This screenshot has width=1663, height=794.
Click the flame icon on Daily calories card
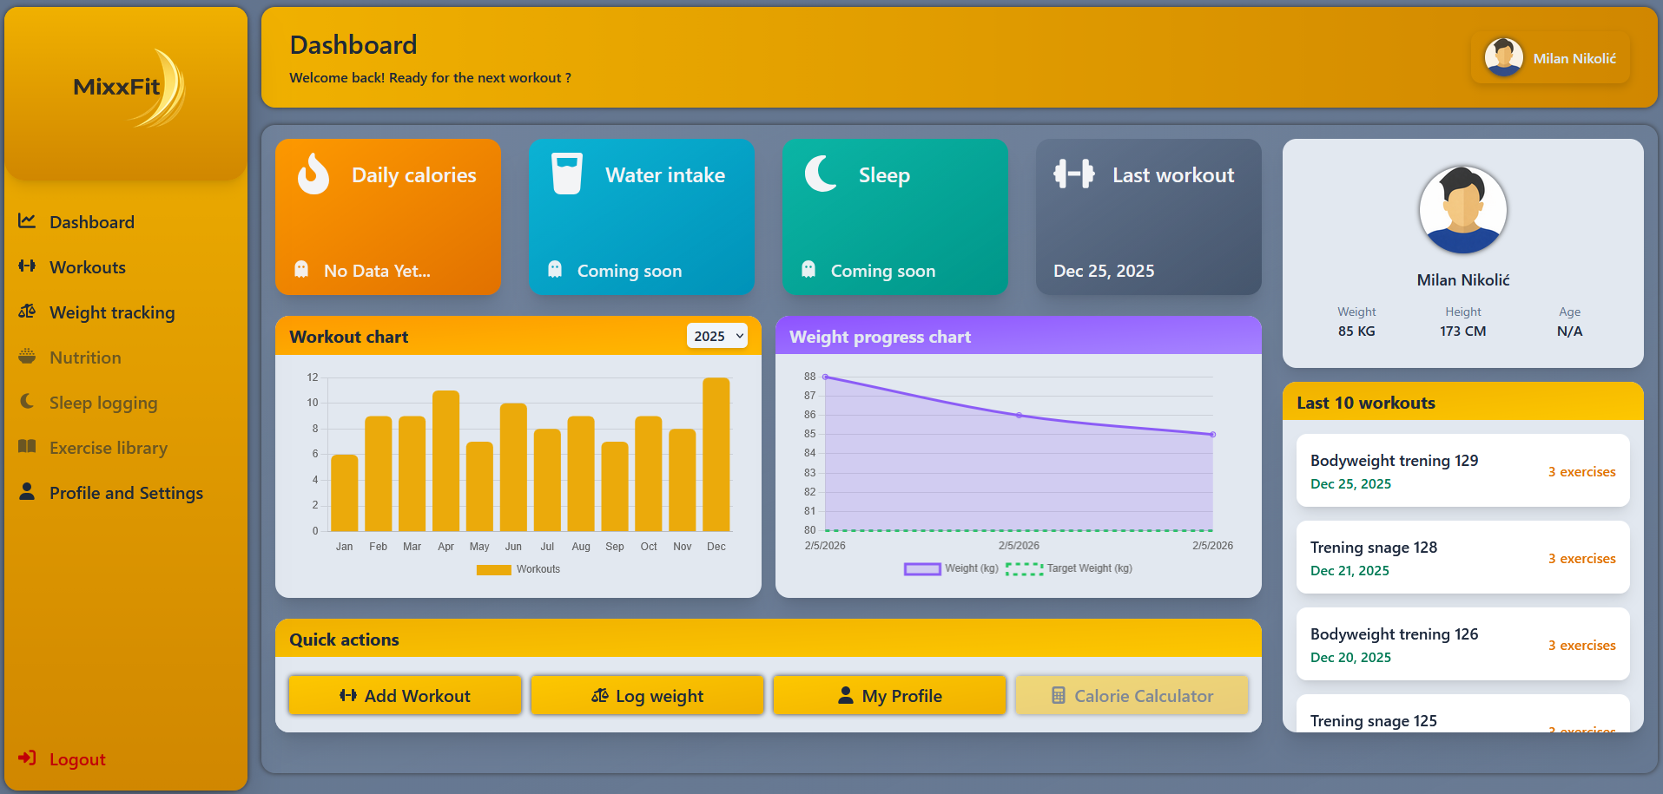click(313, 174)
